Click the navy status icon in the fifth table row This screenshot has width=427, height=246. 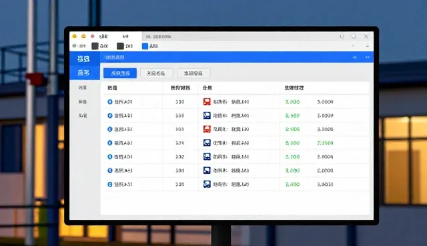tap(207, 157)
